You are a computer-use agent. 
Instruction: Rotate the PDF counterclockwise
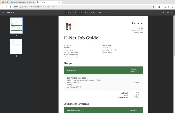point(94,12)
